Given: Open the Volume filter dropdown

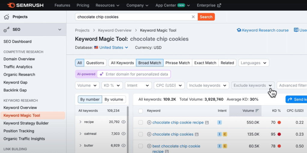Looking at the screenshot, I should [87, 86].
